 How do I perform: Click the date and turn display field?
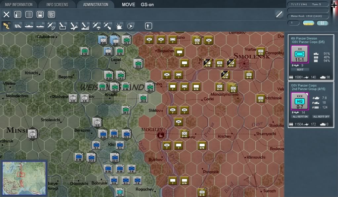308,4
